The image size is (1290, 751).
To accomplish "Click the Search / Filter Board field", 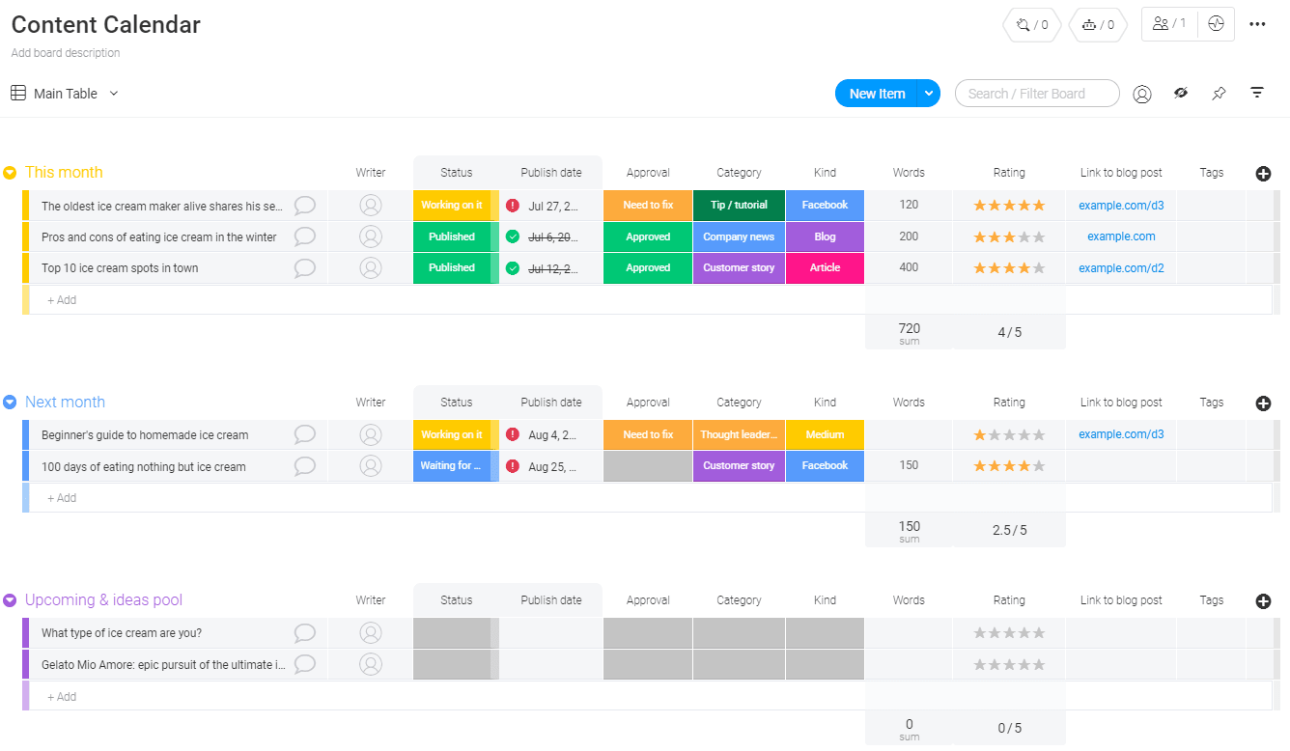I will coord(1036,94).
